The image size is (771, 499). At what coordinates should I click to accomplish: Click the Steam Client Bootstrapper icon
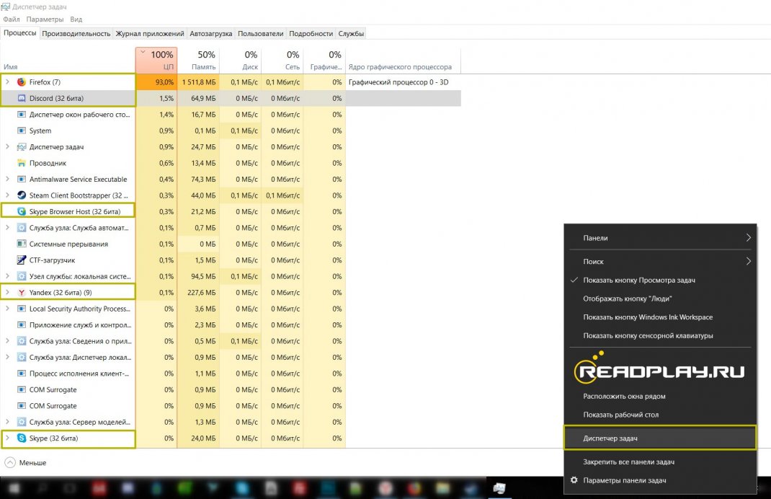[x=21, y=195]
